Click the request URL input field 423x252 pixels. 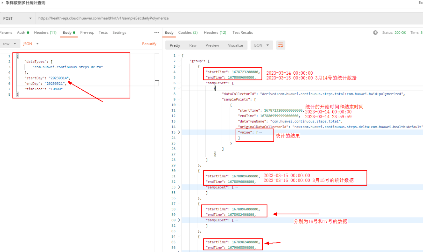[229, 19]
